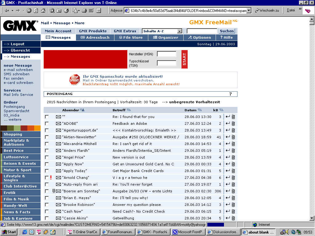Delete the ADOBE message with trash icon

233,124
